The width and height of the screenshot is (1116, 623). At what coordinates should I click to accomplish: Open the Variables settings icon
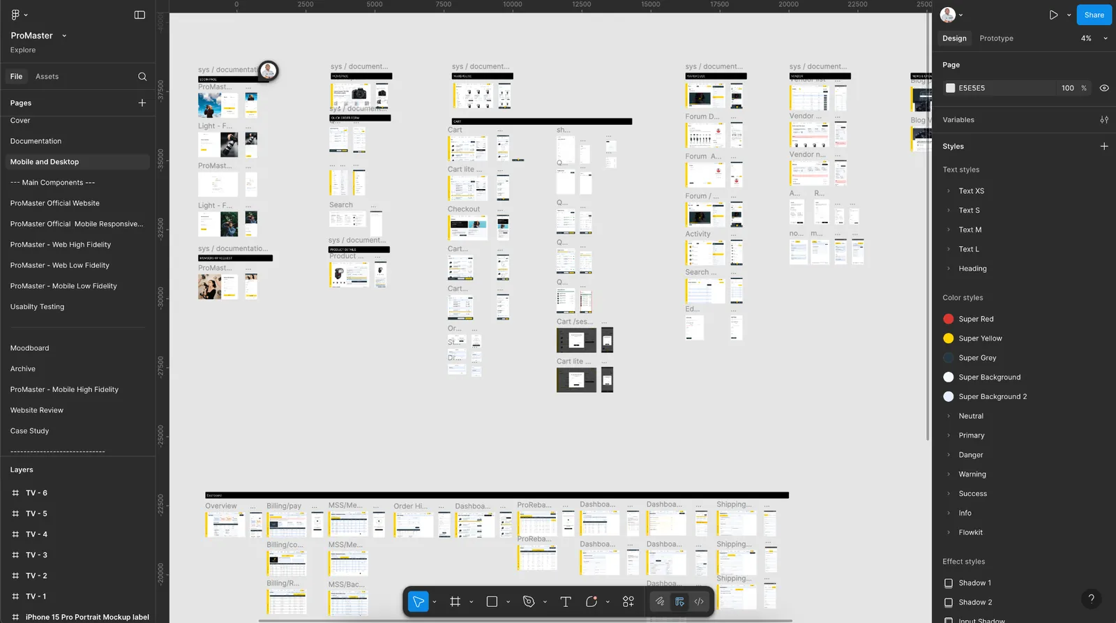click(1104, 120)
